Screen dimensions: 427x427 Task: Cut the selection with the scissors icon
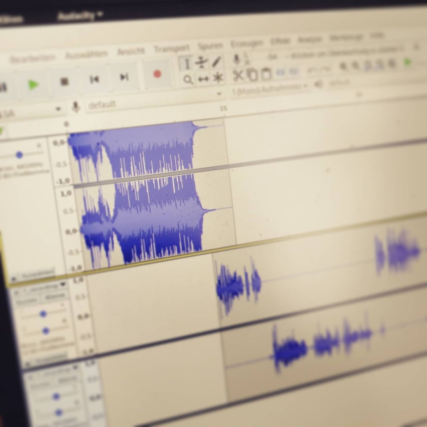click(x=238, y=75)
